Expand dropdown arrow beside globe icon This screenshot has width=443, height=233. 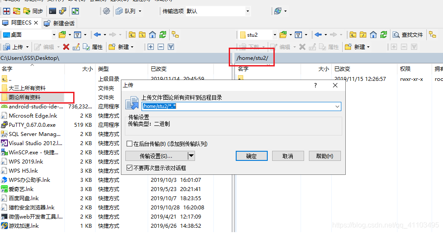pyautogui.click(x=285, y=11)
